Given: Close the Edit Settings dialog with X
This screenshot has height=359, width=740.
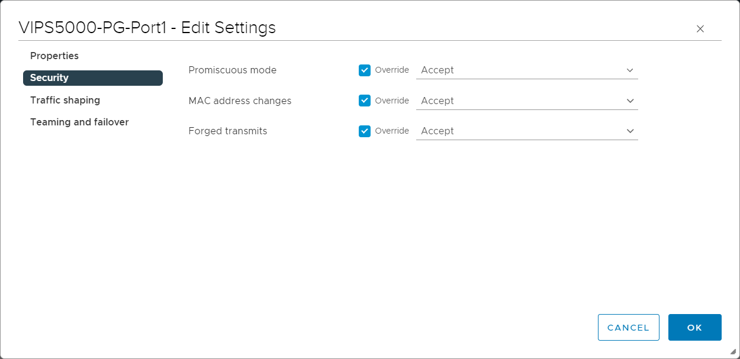Looking at the screenshot, I should pyautogui.click(x=700, y=29).
